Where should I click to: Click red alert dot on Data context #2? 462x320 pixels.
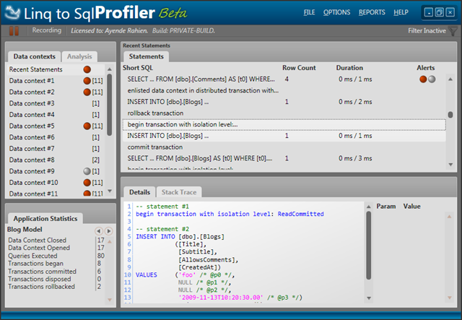87,92
